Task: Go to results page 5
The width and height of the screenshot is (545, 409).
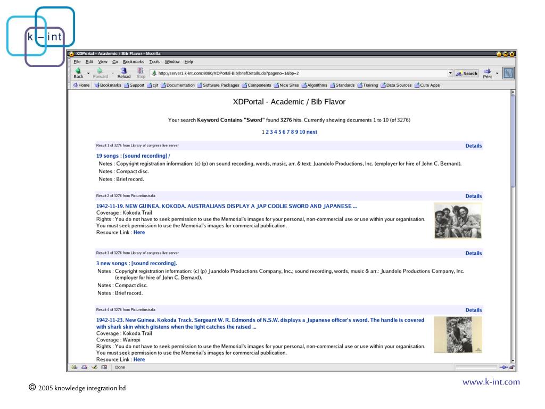Action: pos(280,132)
